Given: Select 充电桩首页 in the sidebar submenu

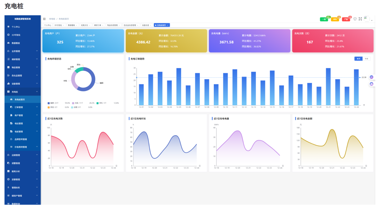Looking at the screenshot, I should [x=23, y=99].
